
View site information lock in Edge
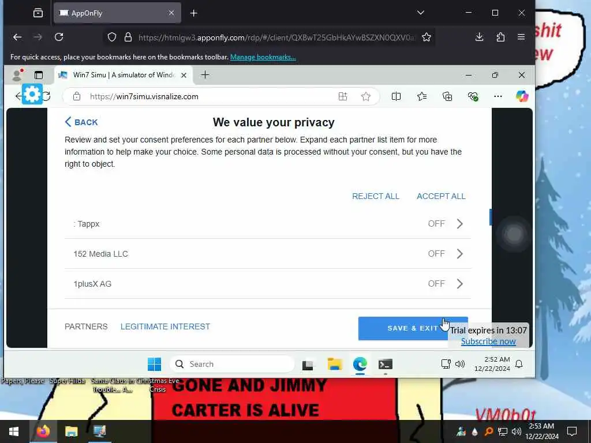(x=77, y=96)
